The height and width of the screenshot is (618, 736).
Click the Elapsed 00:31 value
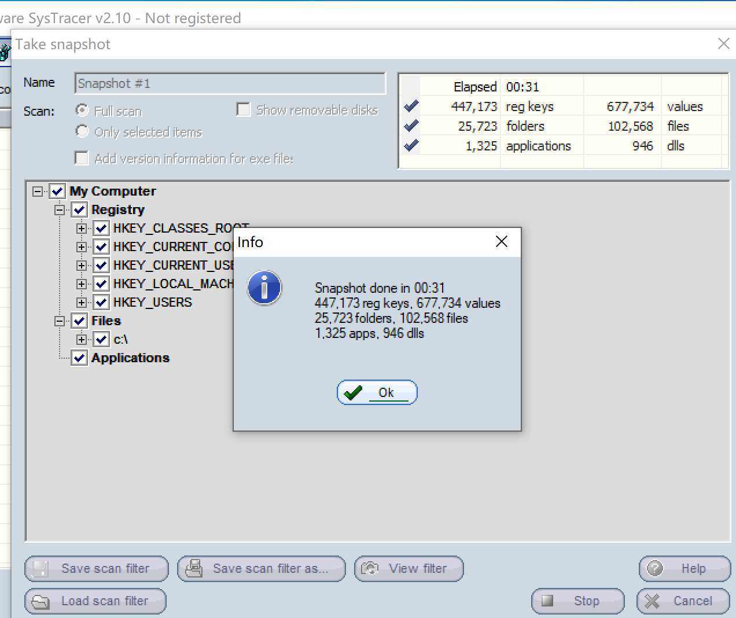[x=522, y=87]
